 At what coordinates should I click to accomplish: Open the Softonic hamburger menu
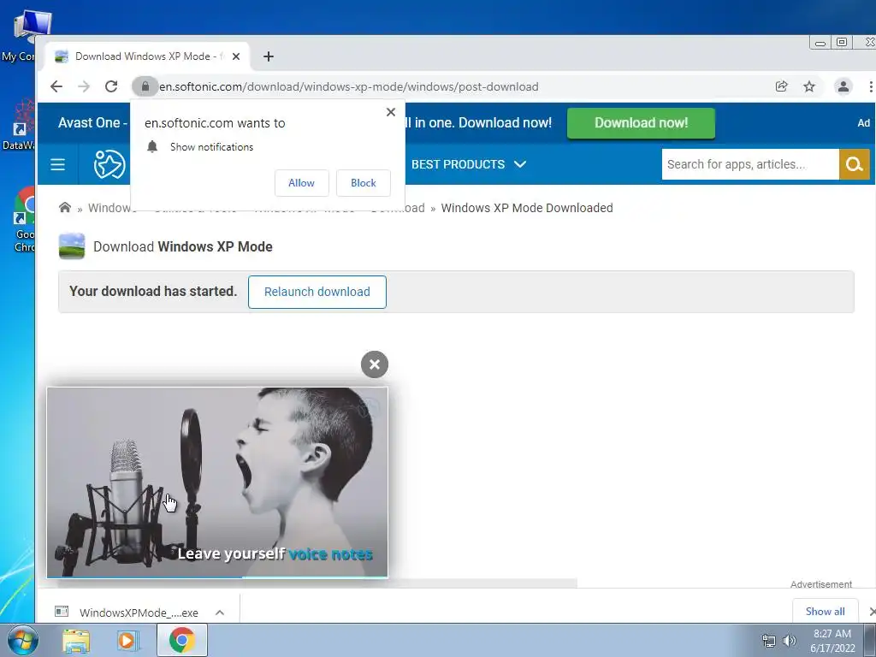(57, 164)
